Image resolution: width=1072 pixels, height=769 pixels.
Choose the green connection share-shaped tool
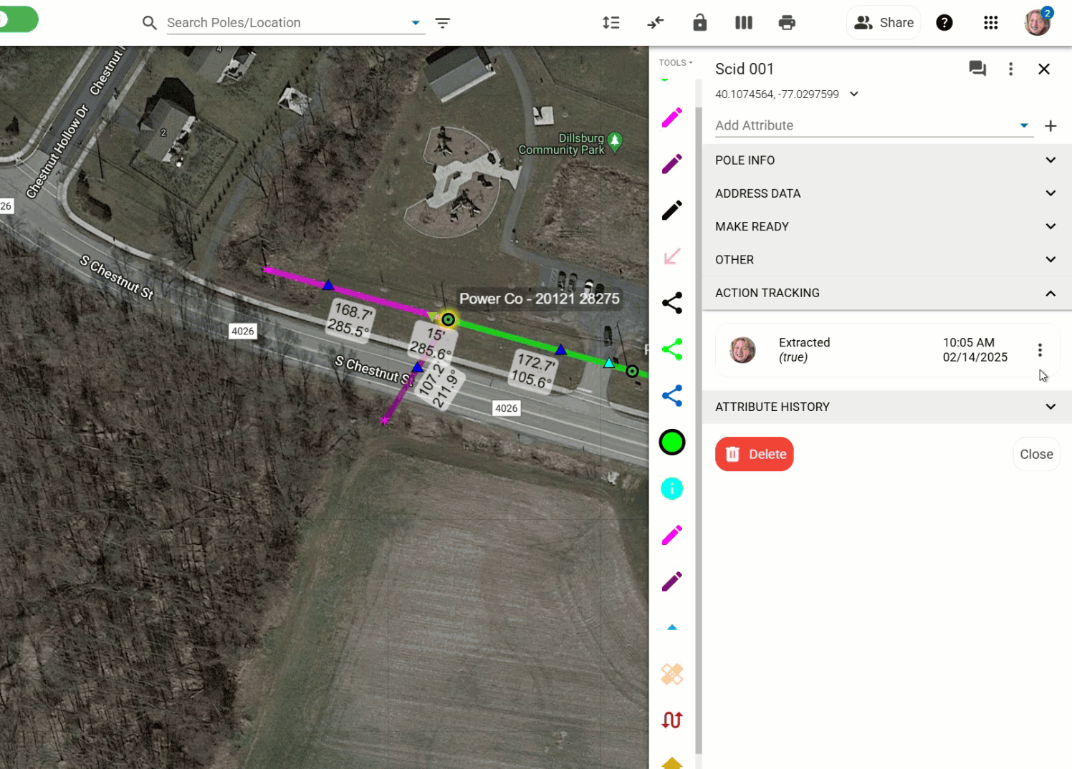pyautogui.click(x=671, y=349)
